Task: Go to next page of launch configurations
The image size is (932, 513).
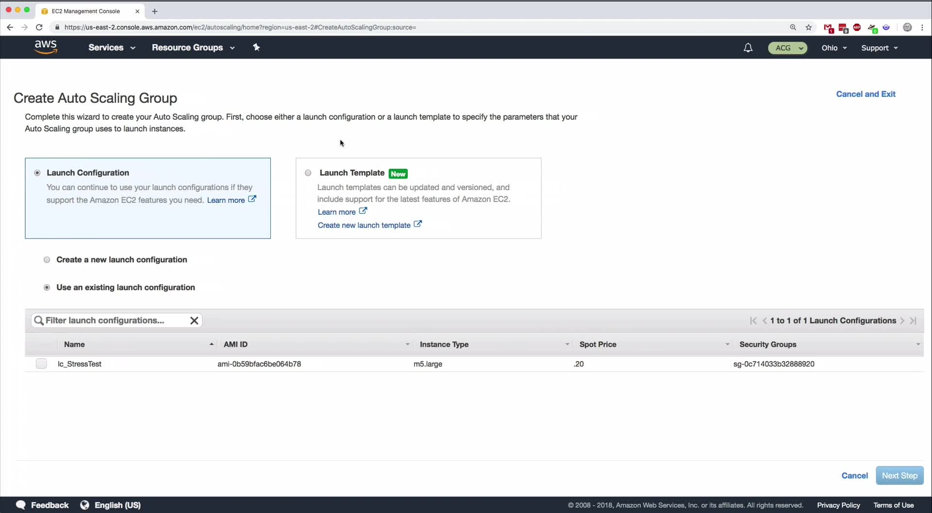Action: pyautogui.click(x=902, y=321)
